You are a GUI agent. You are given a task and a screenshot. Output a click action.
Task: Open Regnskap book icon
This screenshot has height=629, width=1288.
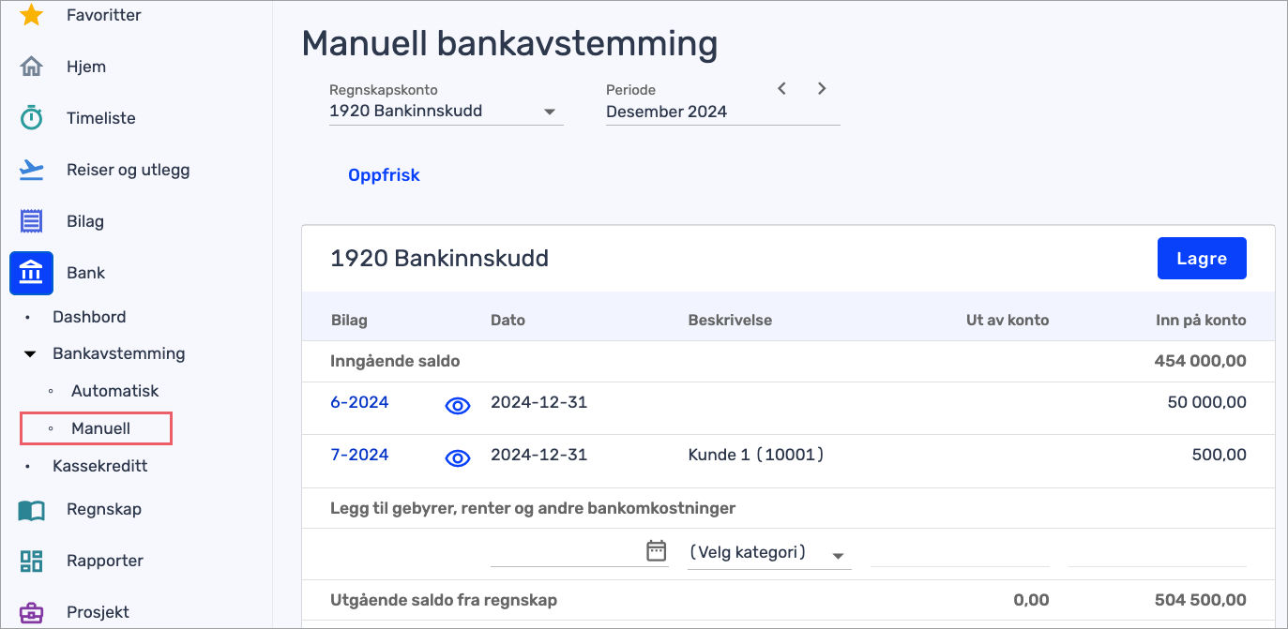pos(31,510)
